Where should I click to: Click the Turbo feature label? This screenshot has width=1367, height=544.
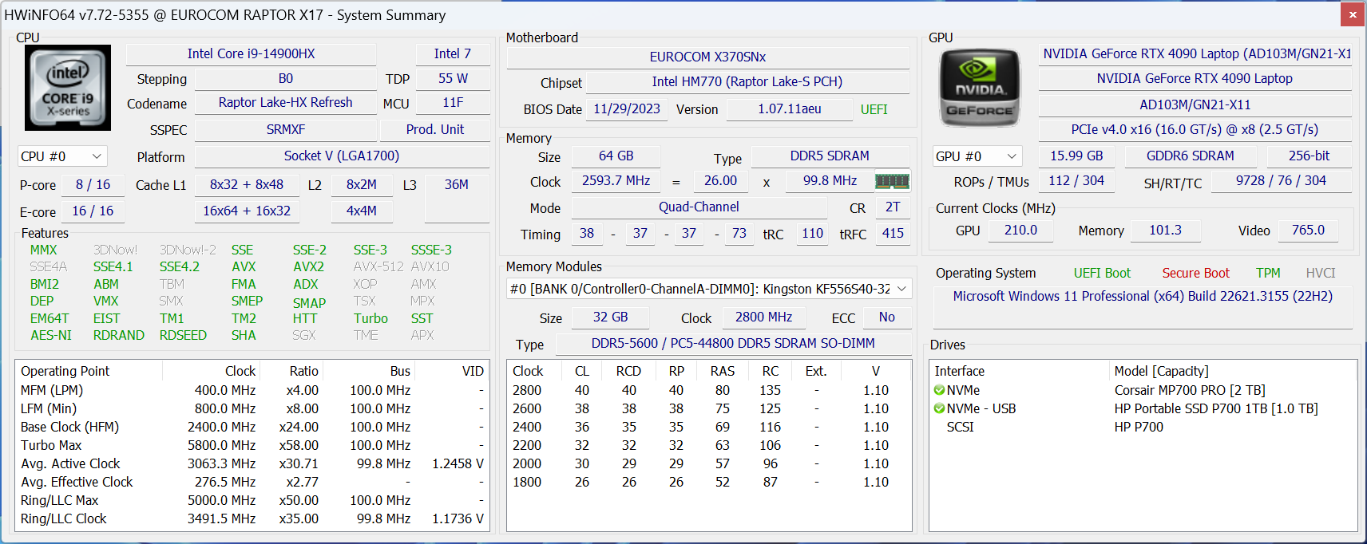370,318
